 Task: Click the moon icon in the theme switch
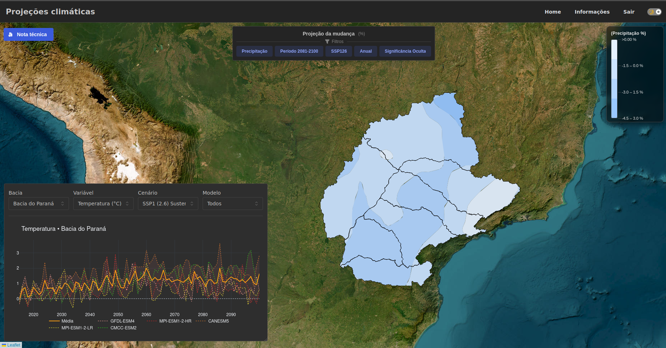651,12
